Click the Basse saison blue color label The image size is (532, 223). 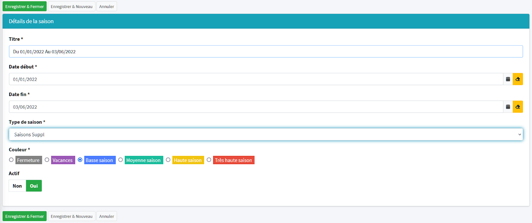click(99, 160)
